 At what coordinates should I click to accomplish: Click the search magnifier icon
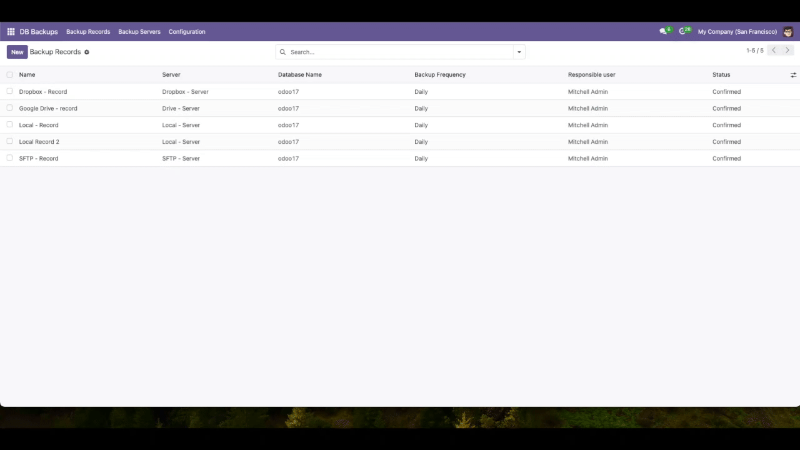[x=282, y=52]
